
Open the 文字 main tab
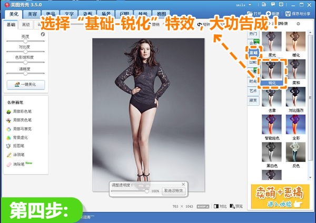(69, 14)
